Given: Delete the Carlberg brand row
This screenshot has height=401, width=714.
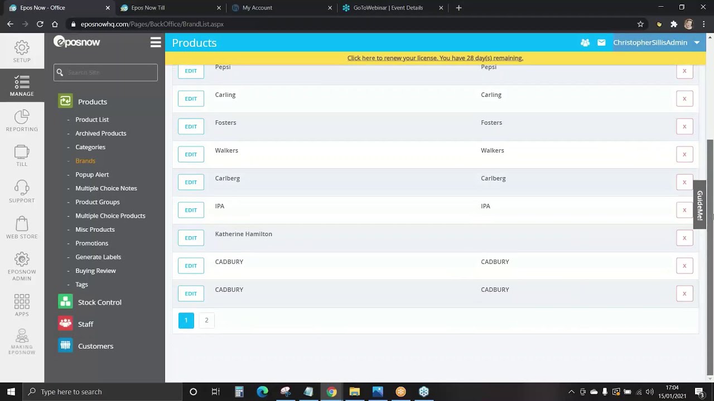Looking at the screenshot, I should [684, 182].
